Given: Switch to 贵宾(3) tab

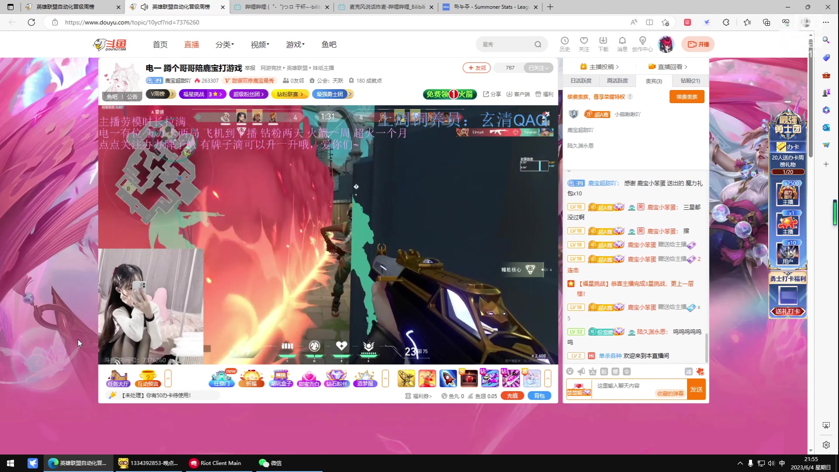Looking at the screenshot, I should [654, 81].
